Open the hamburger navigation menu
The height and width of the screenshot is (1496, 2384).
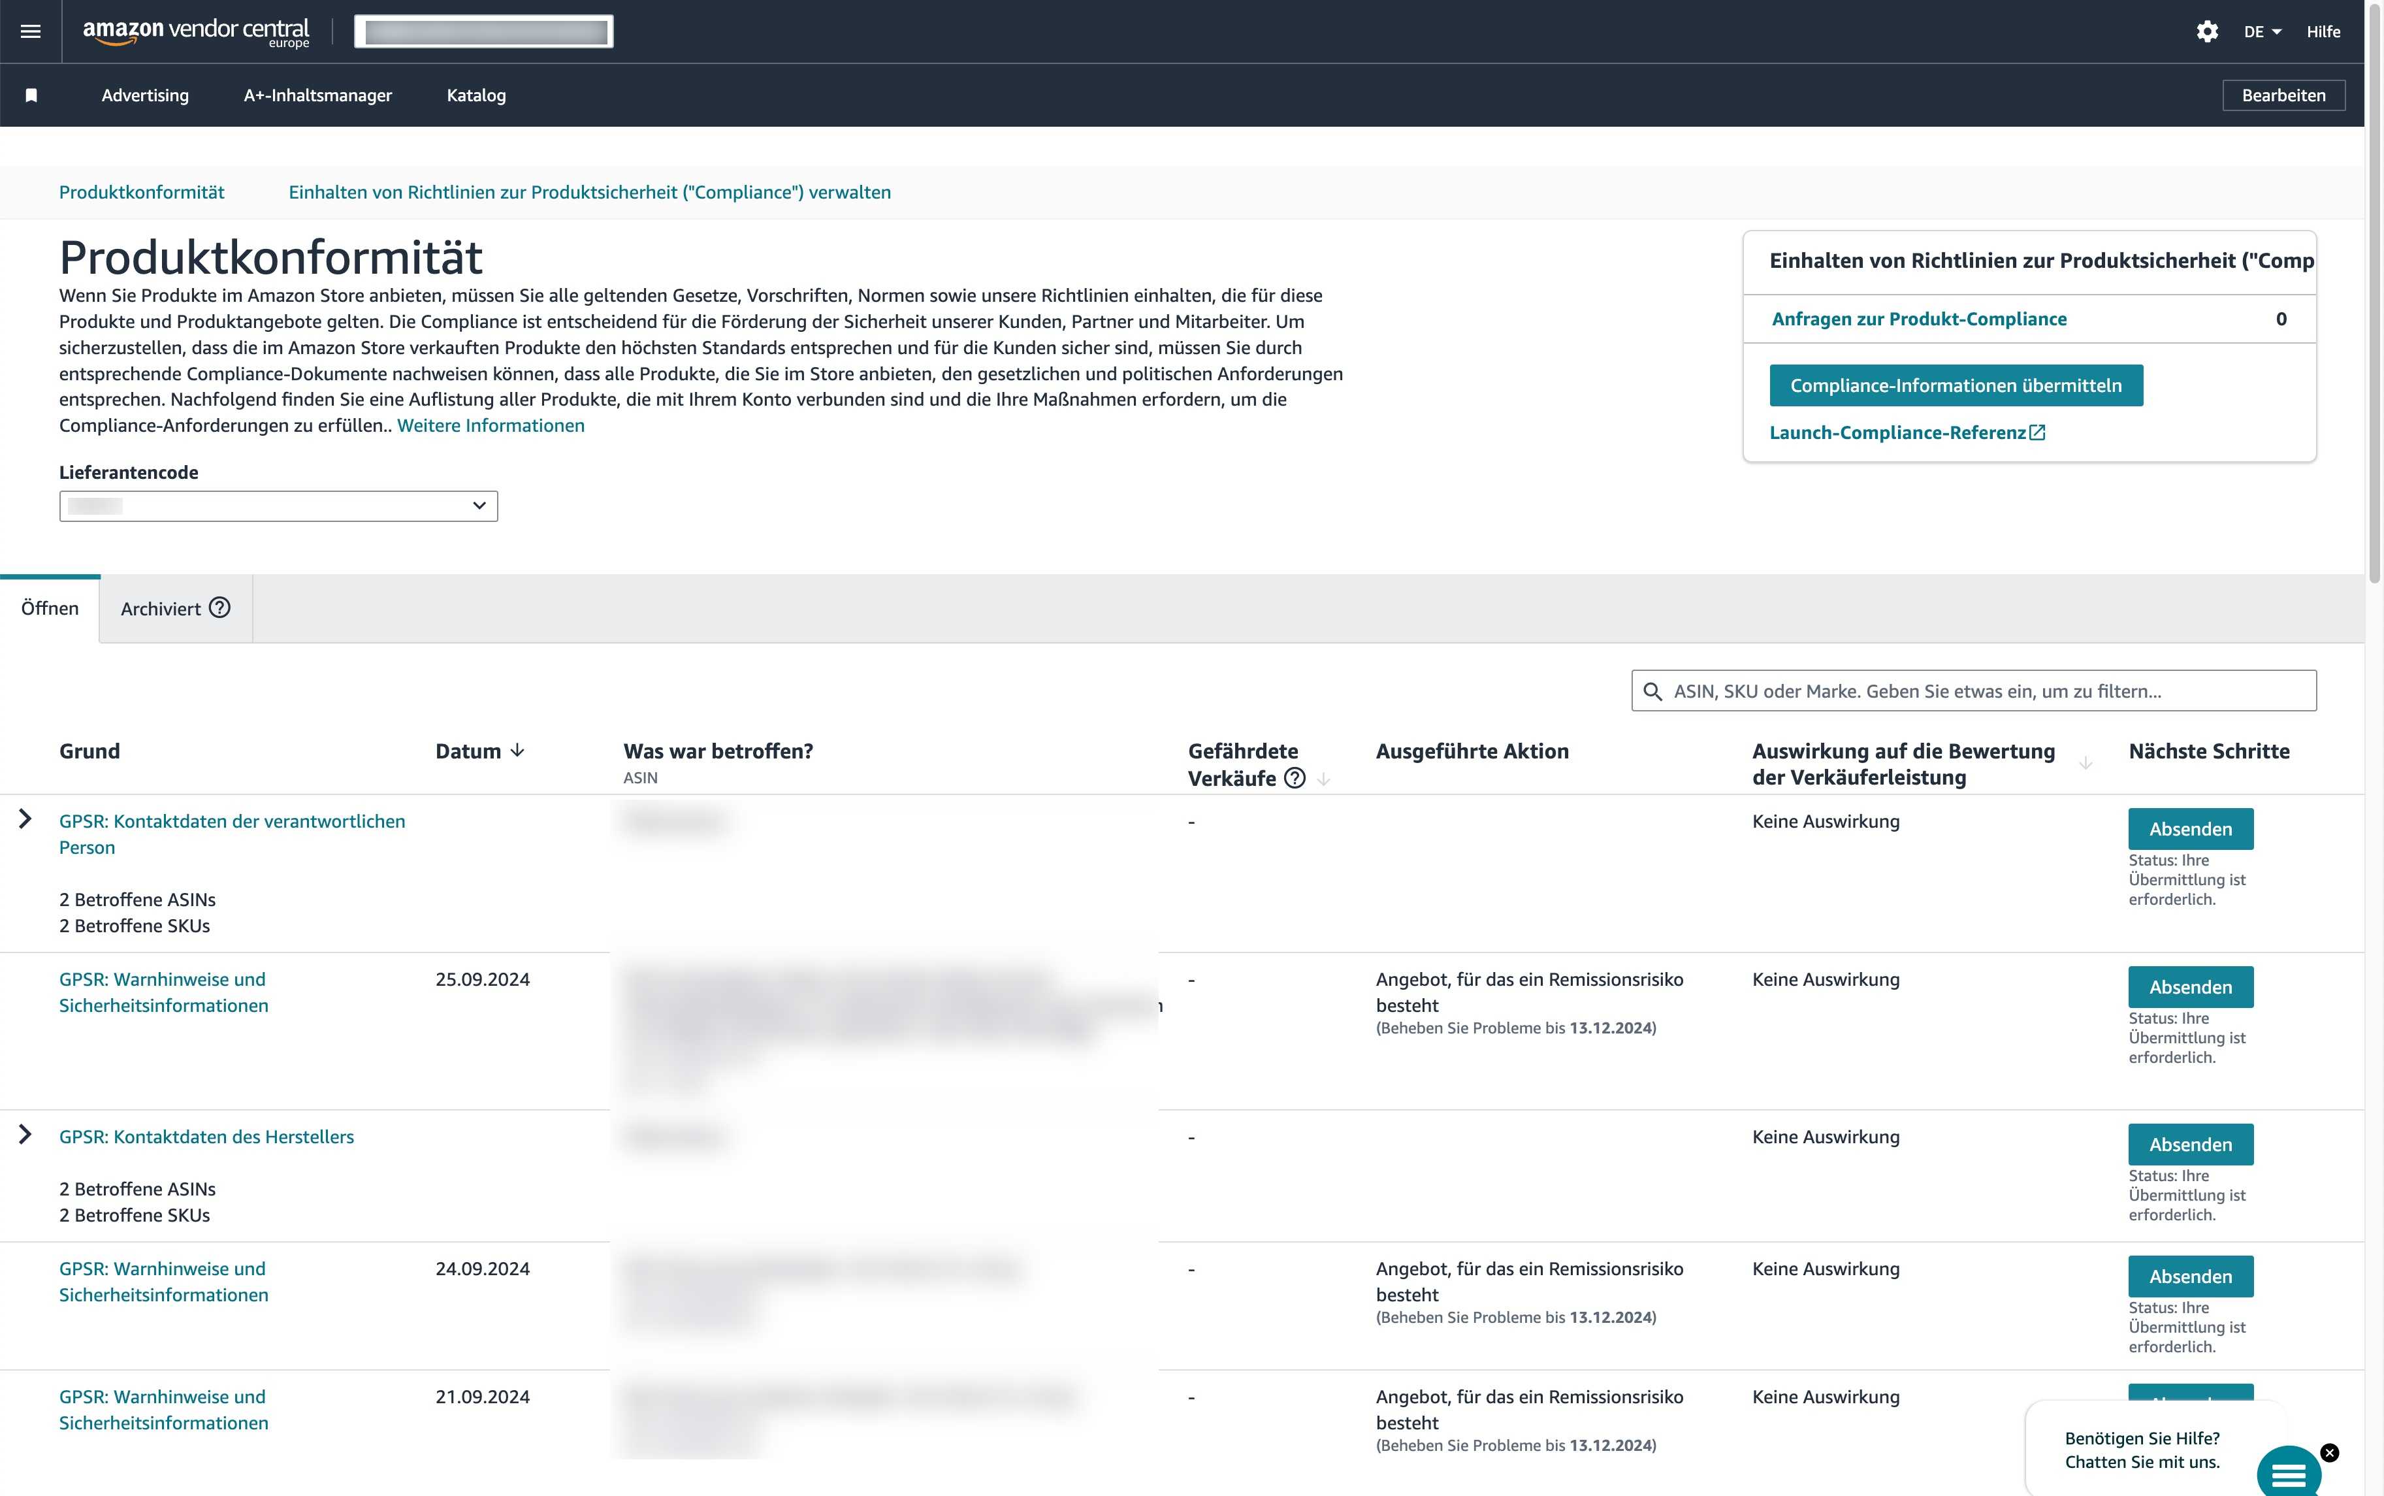(x=31, y=31)
